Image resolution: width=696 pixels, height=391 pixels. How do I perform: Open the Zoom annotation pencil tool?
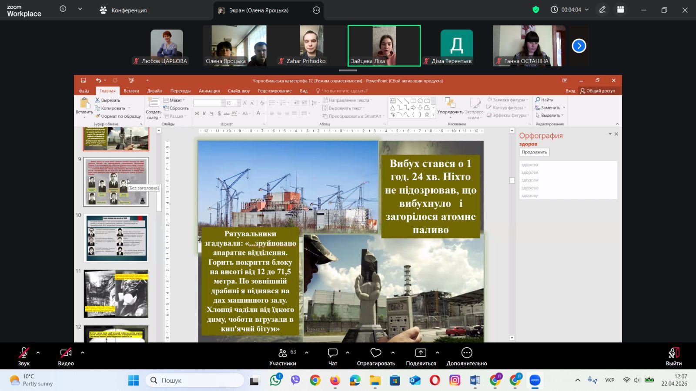coord(602,10)
